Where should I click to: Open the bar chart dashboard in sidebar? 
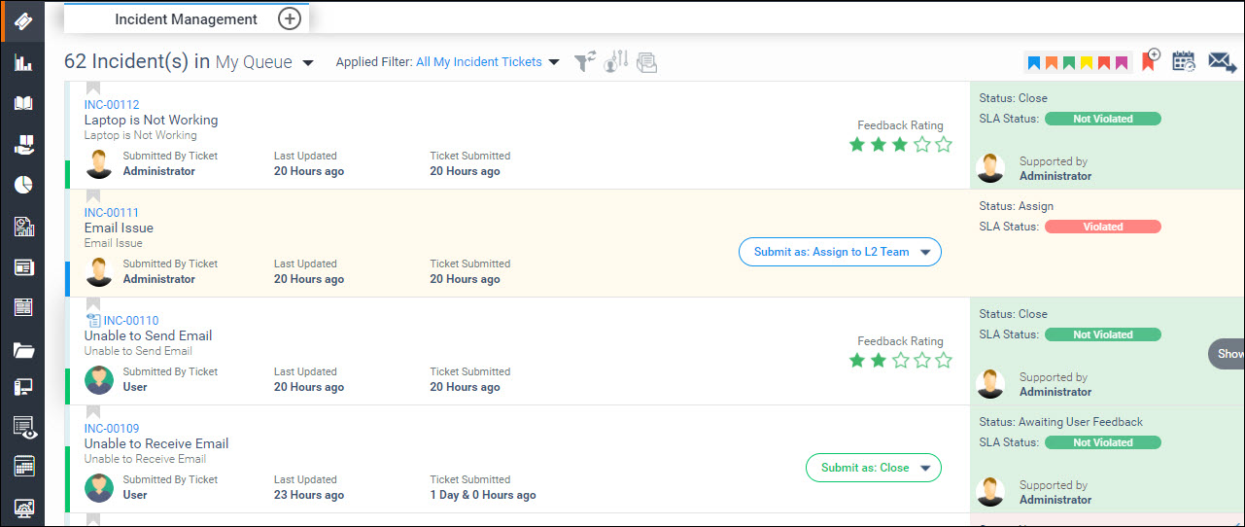[x=23, y=63]
